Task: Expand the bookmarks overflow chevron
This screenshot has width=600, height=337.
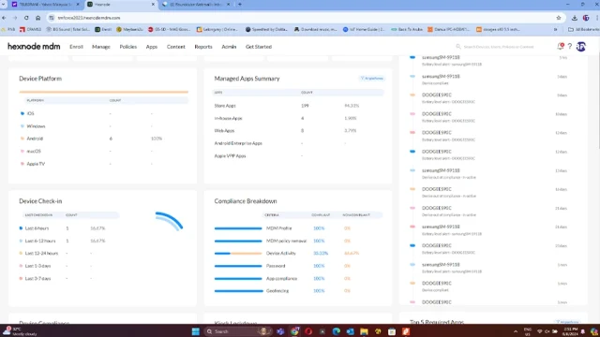Action: tap(556, 29)
